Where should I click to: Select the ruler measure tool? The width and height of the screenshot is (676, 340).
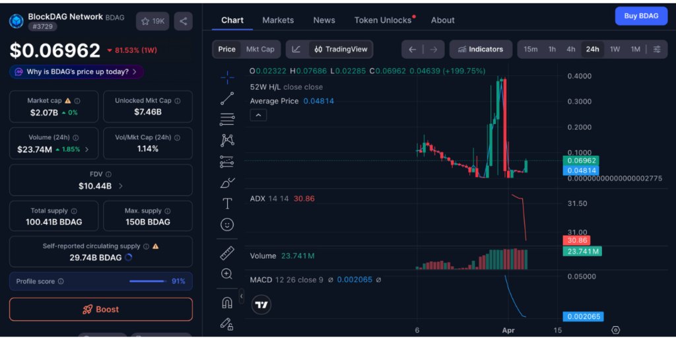click(227, 253)
